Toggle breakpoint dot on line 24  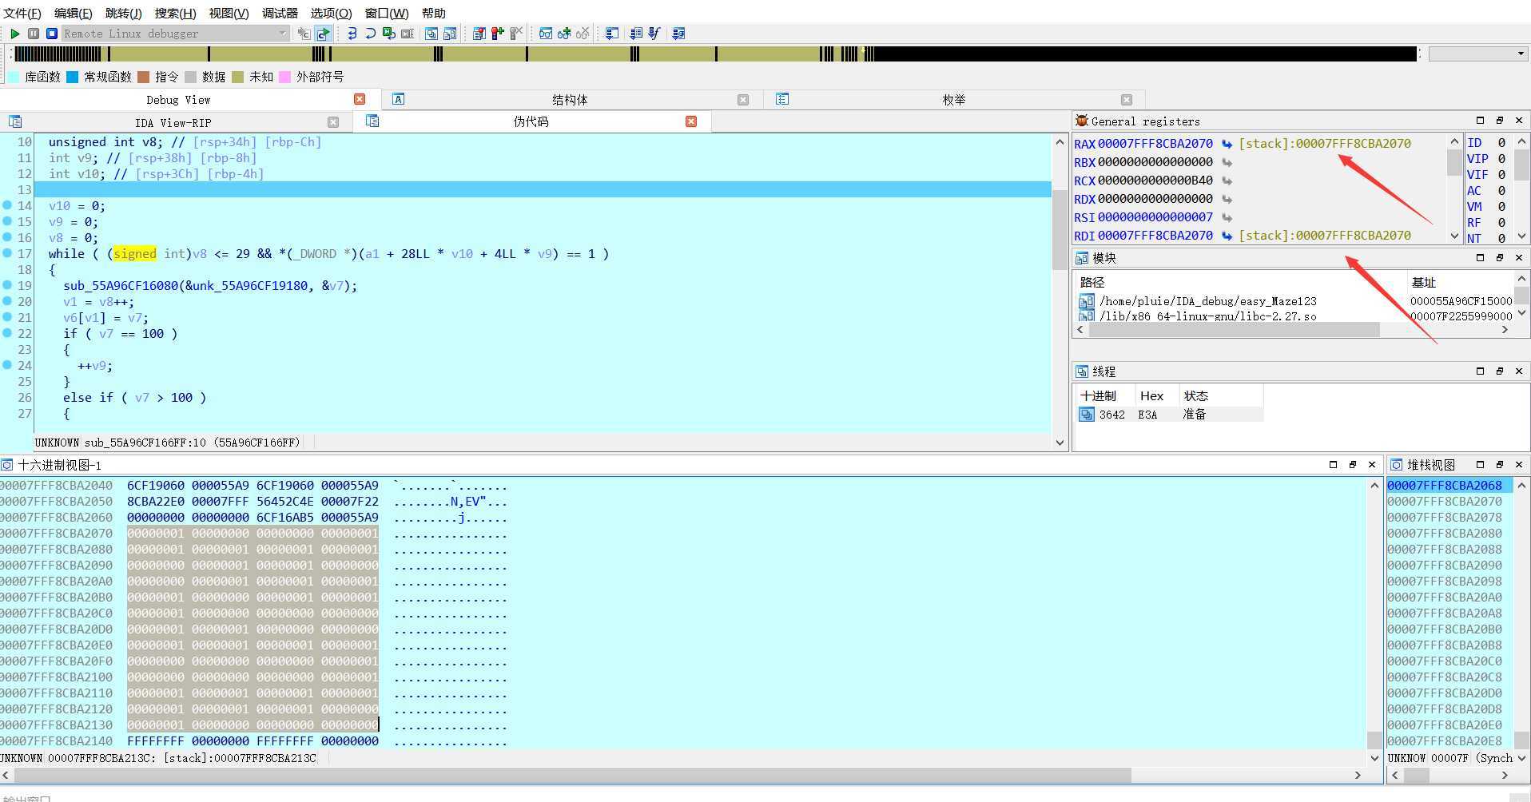[x=7, y=366]
